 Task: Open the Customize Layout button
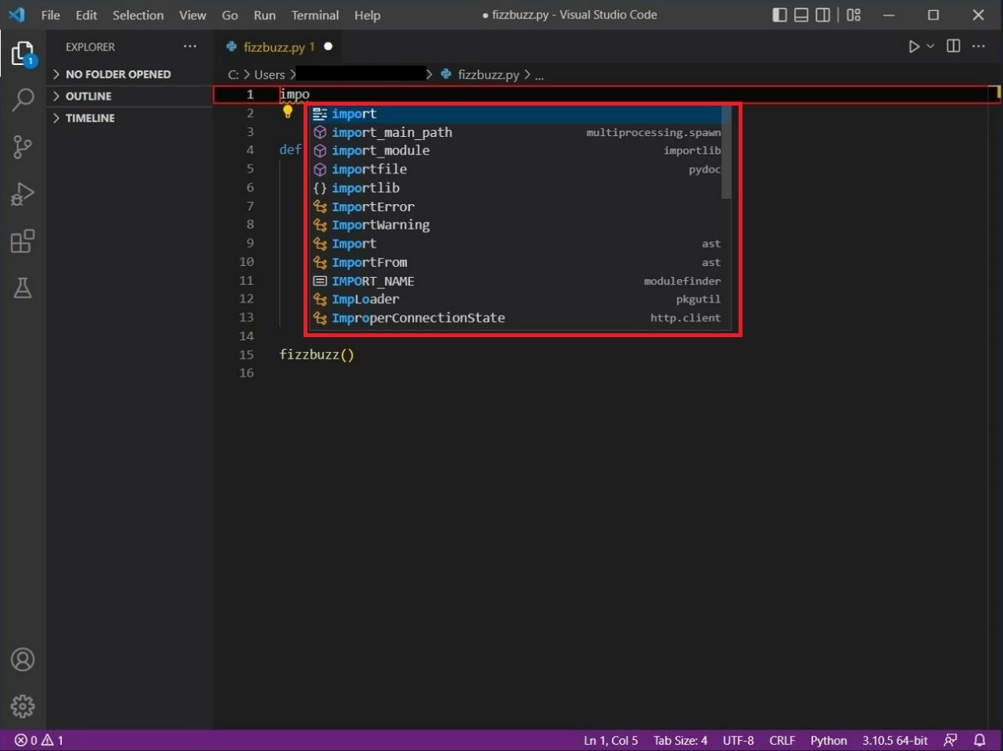[x=854, y=15]
